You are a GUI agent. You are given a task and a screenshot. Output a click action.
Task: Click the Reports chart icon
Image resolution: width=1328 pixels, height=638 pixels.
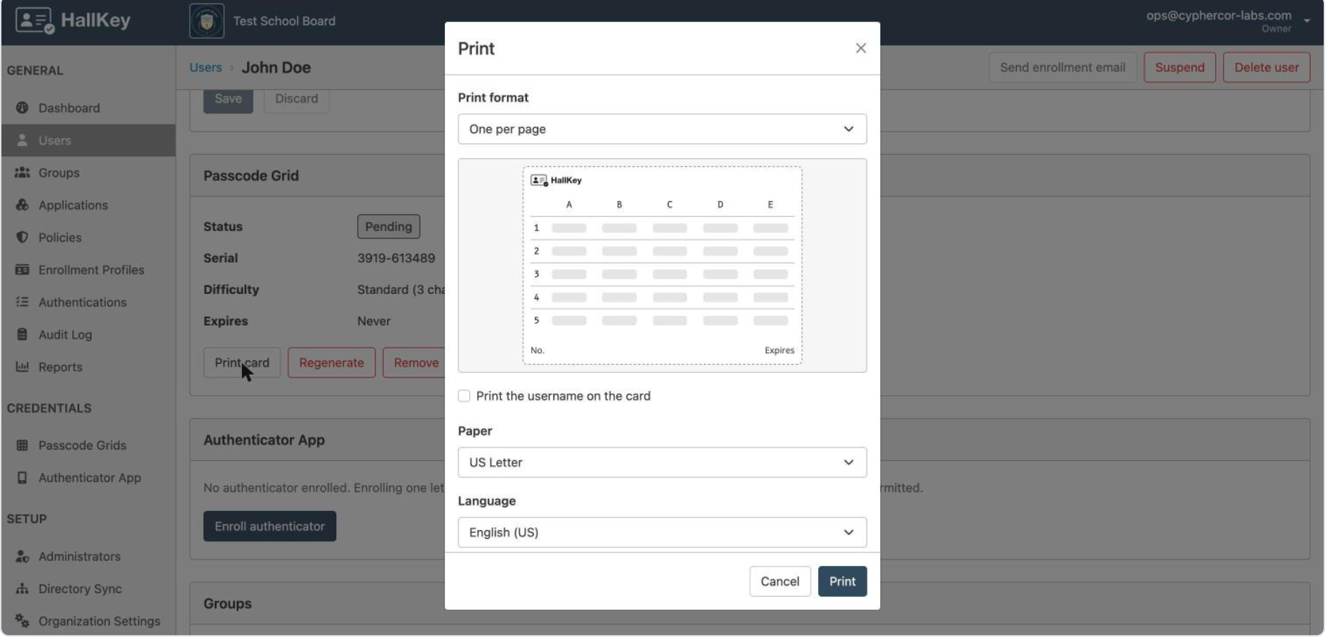[22, 367]
